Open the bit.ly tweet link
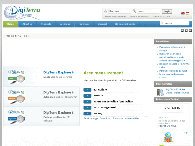The height and width of the screenshot is (146, 195). point(167,126)
